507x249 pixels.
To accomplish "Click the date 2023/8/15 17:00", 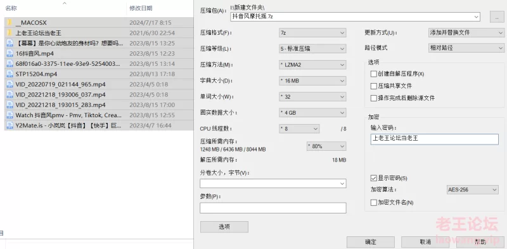I will point(152,105).
